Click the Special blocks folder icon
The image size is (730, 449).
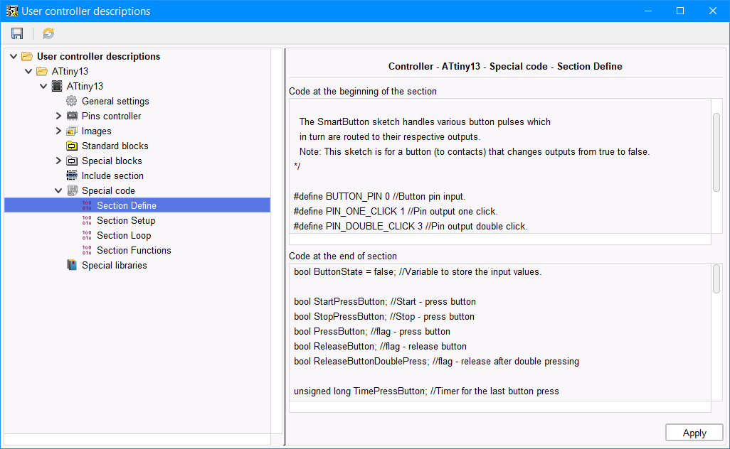pyautogui.click(x=72, y=161)
